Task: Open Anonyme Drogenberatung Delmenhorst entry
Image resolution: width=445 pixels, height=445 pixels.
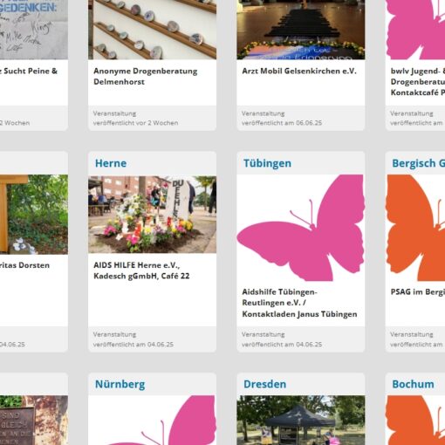Action: click(146, 76)
